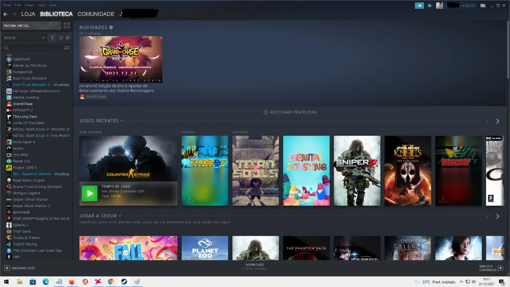Open the inbox envelope icon
The image size is (510, 287).
click(429, 5)
